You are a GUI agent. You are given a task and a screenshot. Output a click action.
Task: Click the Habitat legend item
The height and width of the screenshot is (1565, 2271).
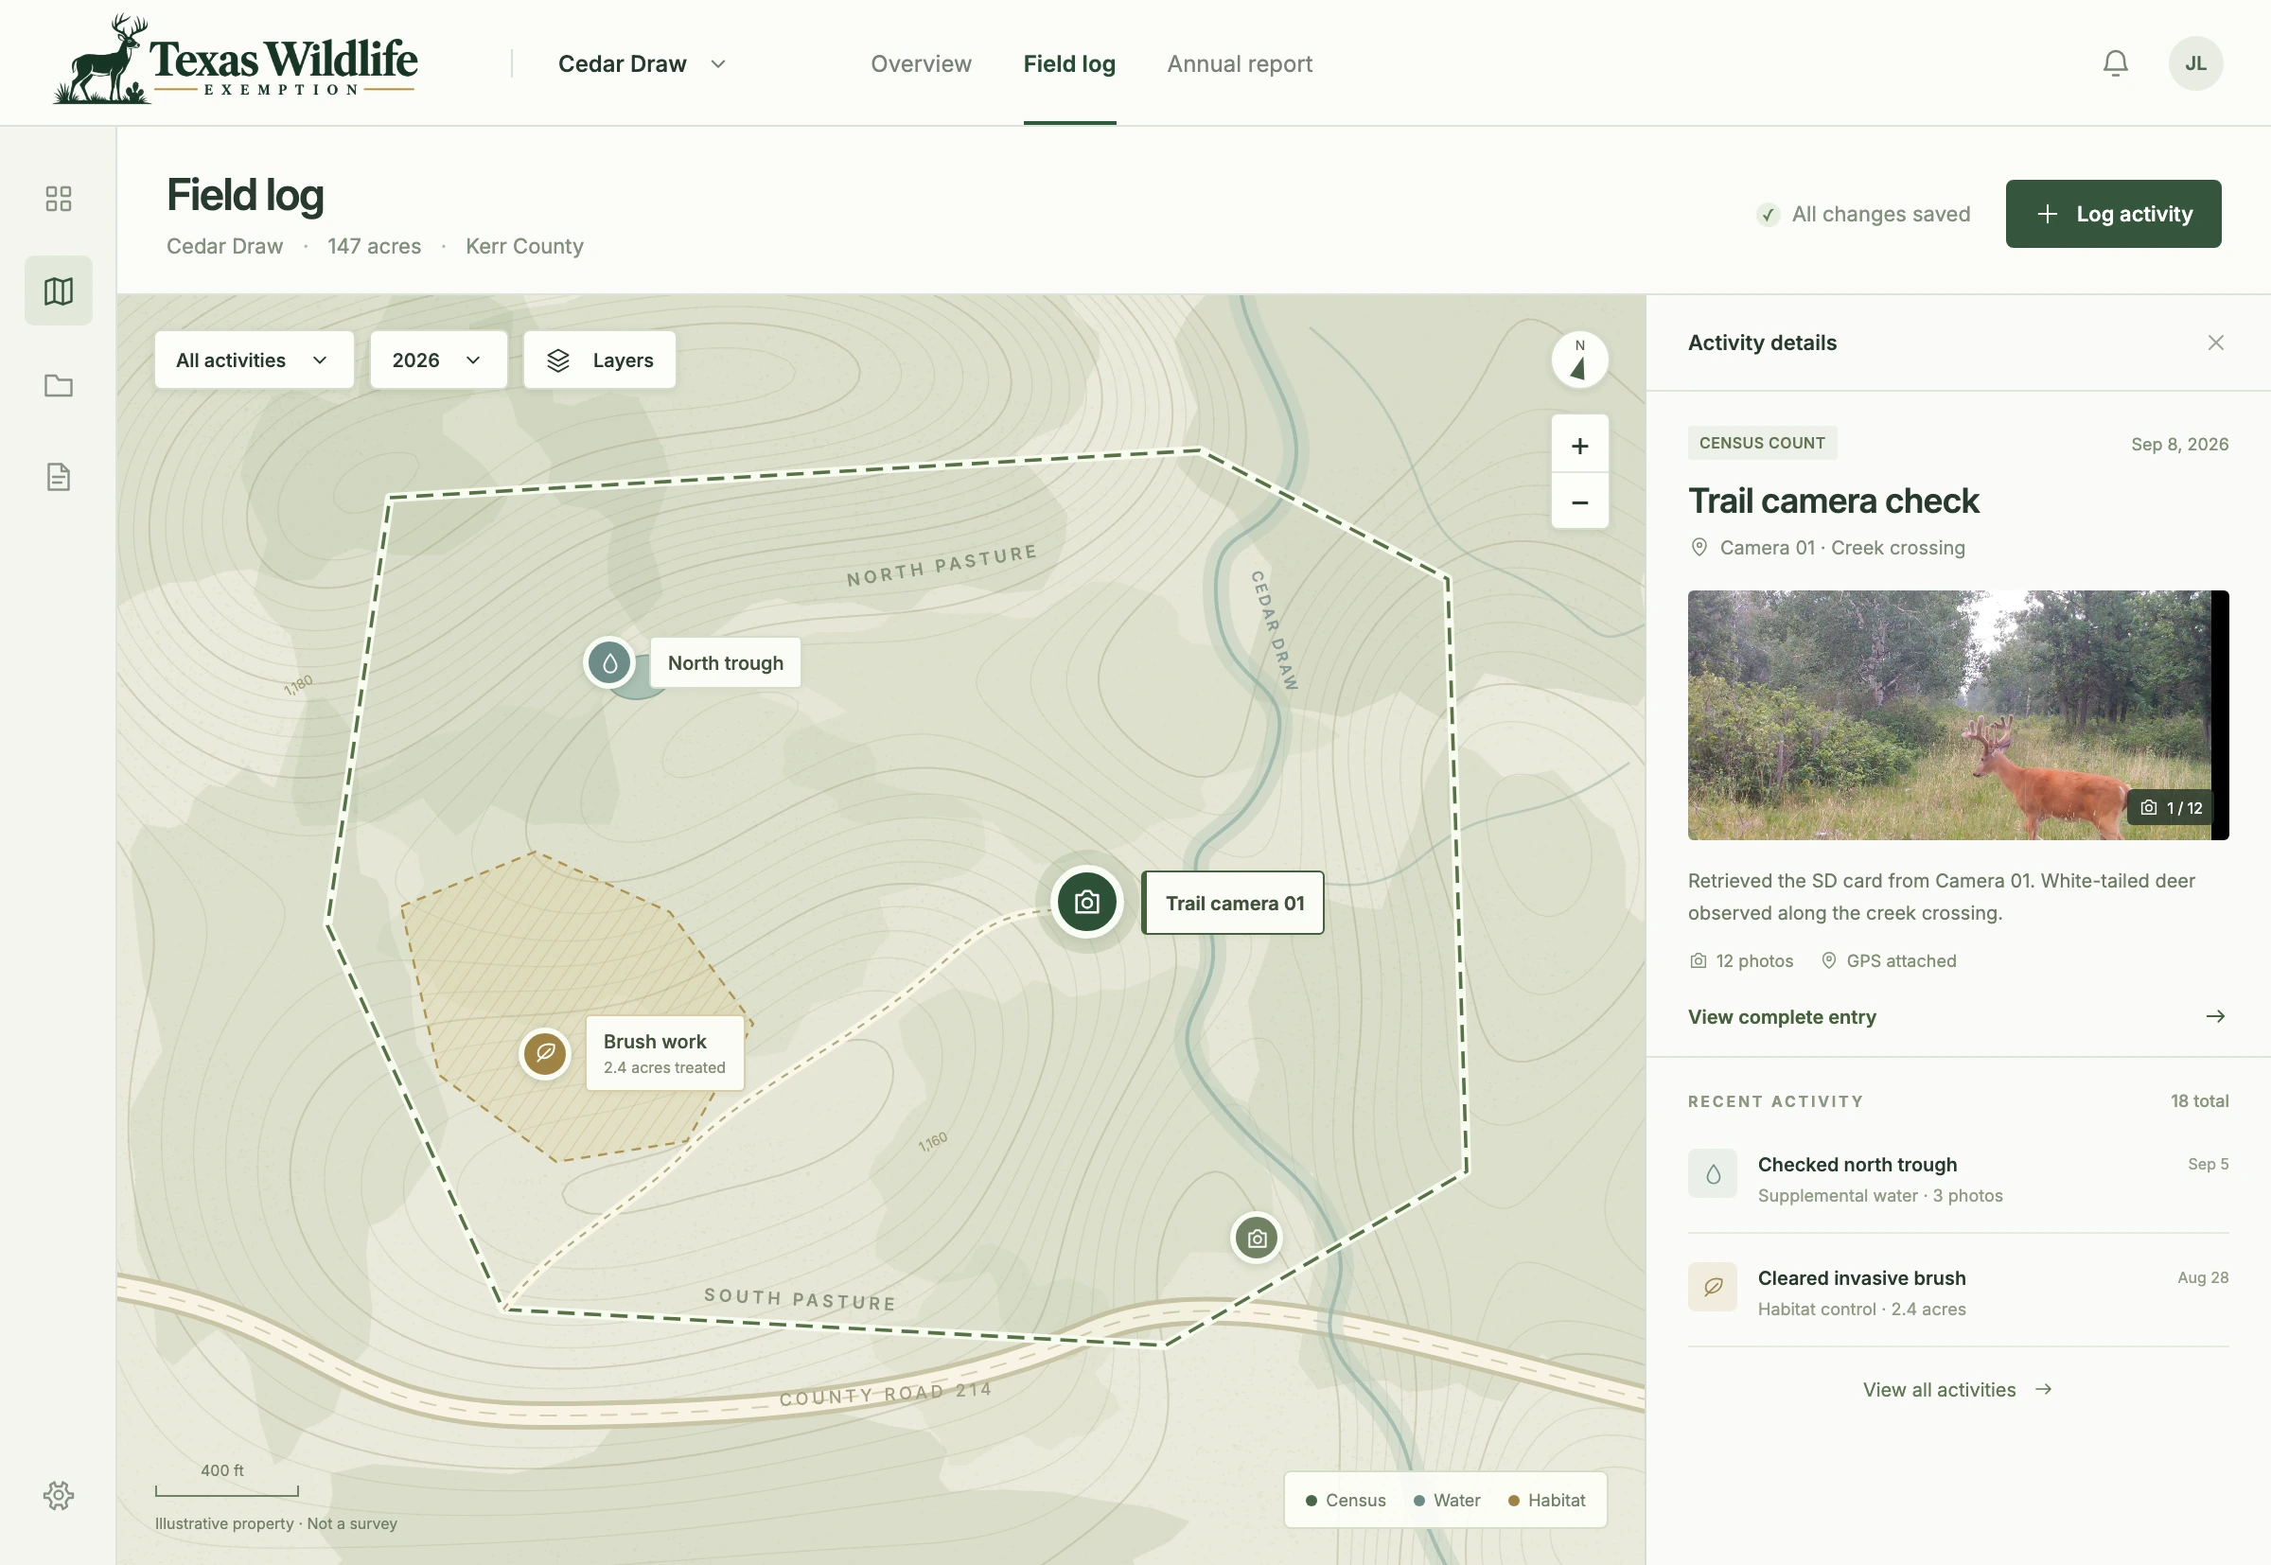click(1545, 1501)
